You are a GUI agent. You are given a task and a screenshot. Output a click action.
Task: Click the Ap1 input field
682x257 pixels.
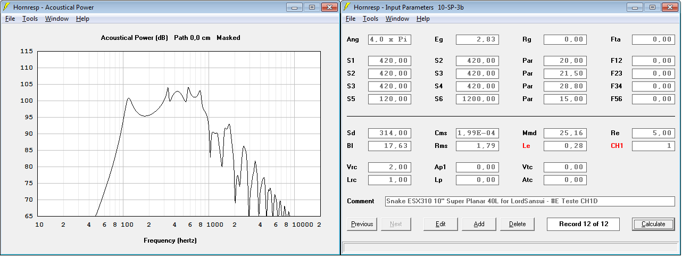pyautogui.click(x=477, y=167)
